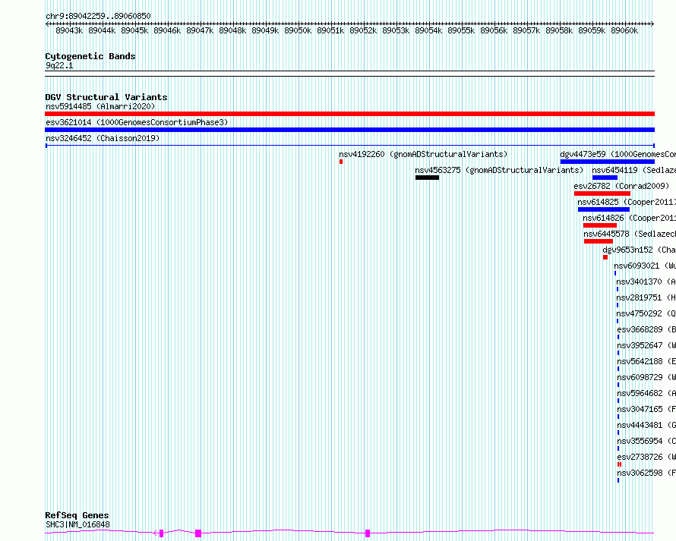Open esv3621014 (1000GenomesConsortiumPhase3) variant label
676x541 pixels.
tap(137, 122)
